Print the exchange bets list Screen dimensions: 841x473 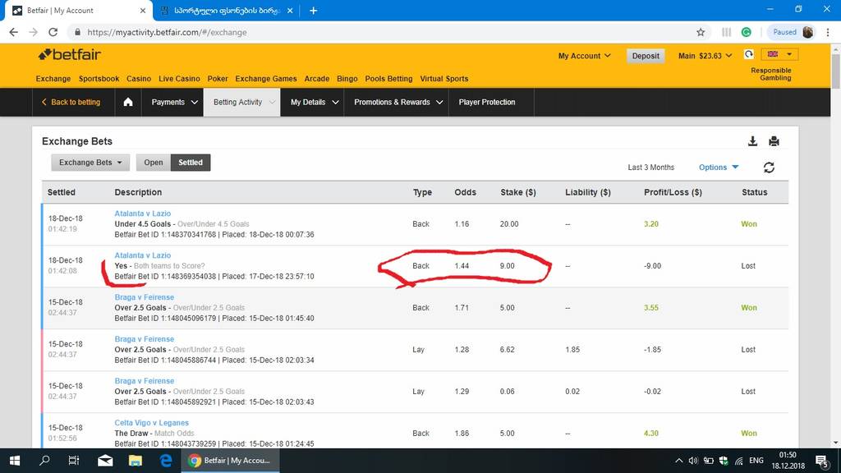tap(774, 141)
